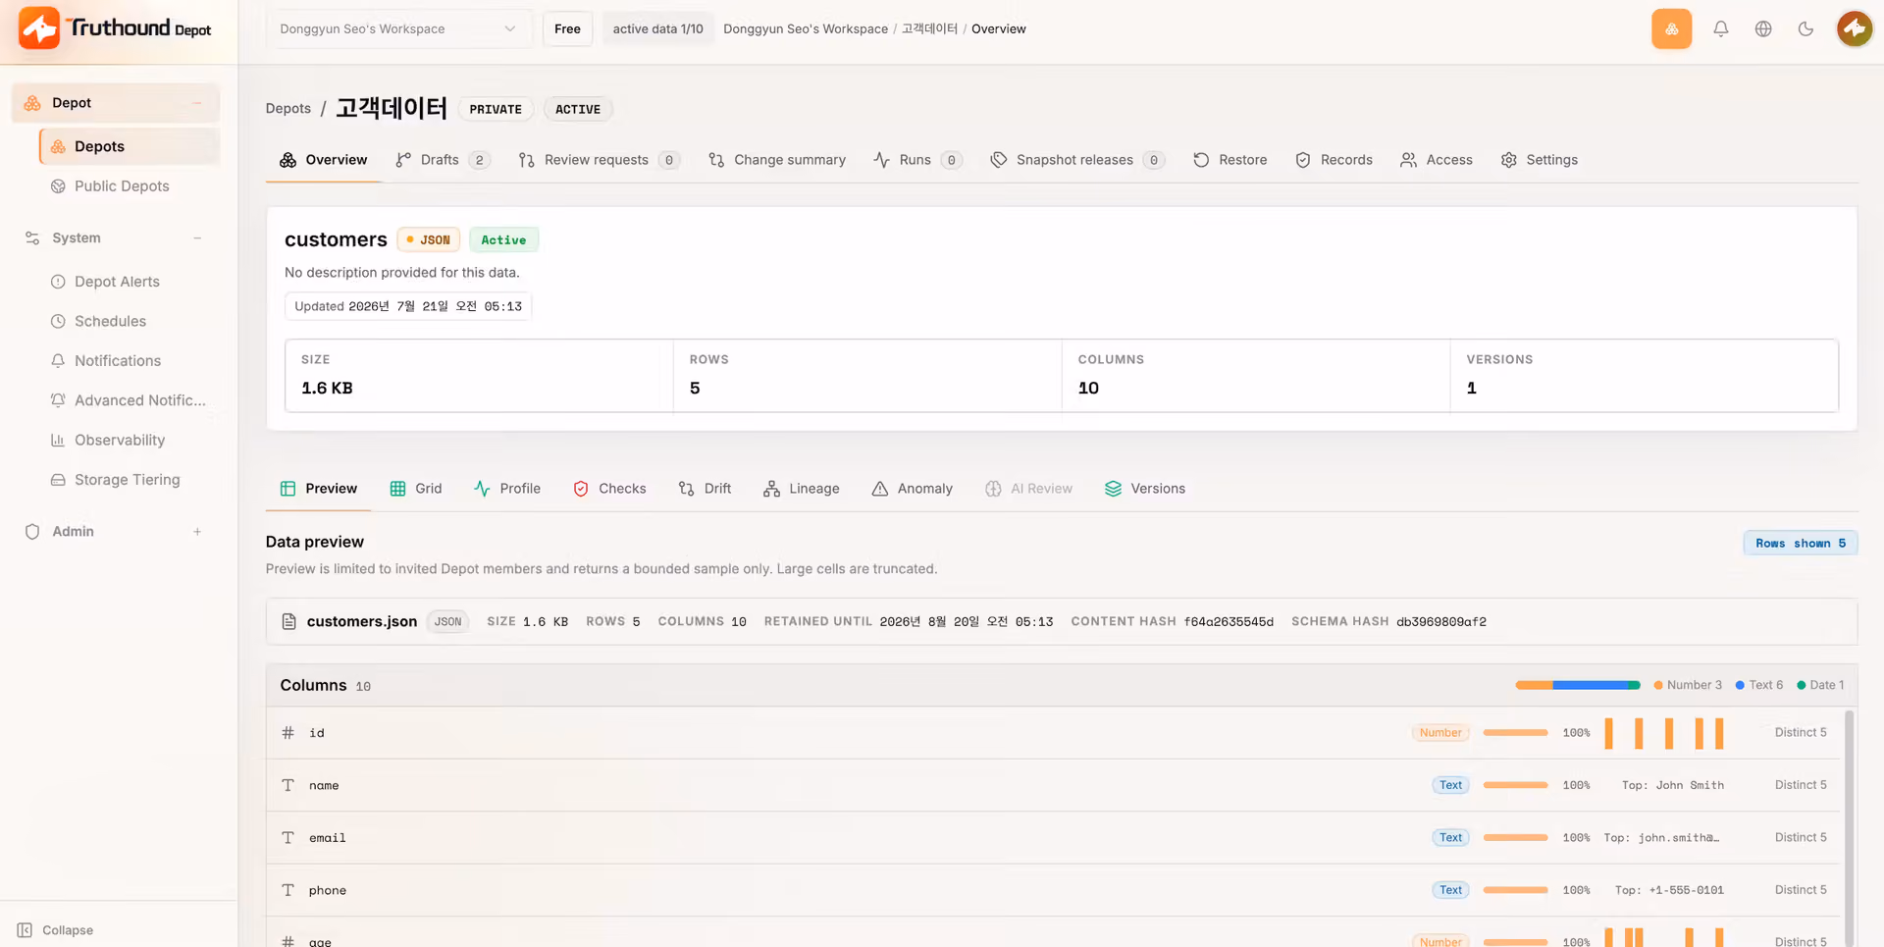Open user avatar in top bar

tap(1855, 28)
